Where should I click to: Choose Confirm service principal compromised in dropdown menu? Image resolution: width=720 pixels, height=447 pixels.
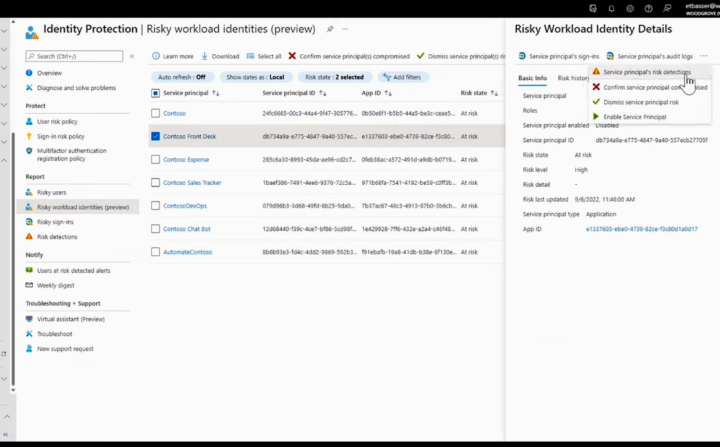coord(650,87)
